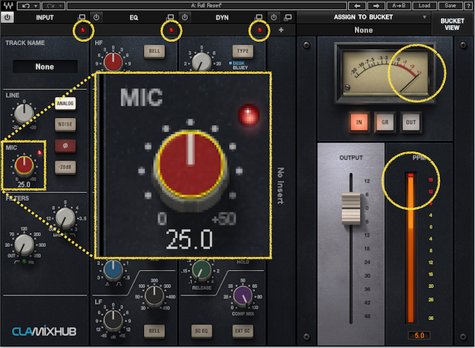Toggle the -20dB pad button

pos(65,167)
